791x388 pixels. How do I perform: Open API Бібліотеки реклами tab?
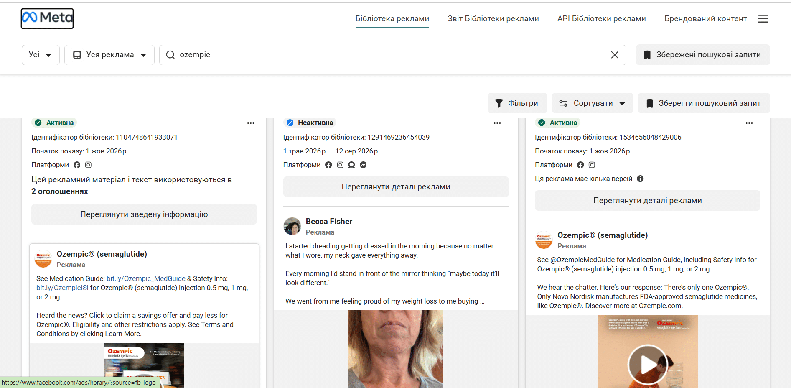point(601,19)
